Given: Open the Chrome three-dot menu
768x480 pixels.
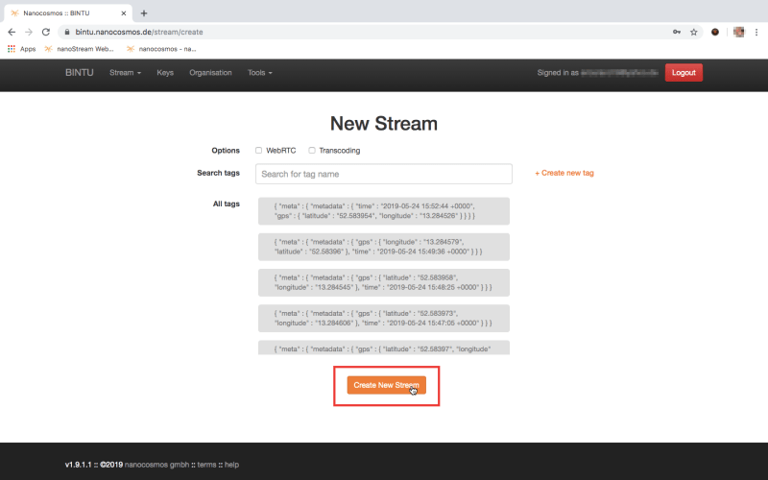Looking at the screenshot, I should click(757, 32).
